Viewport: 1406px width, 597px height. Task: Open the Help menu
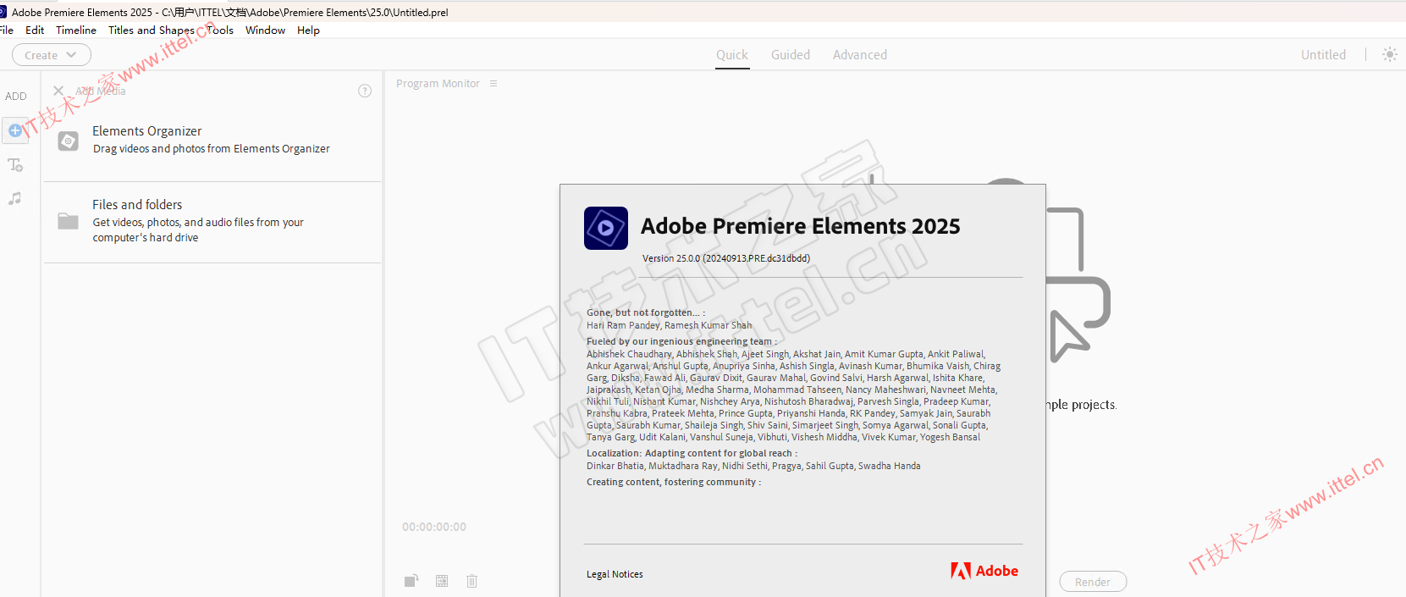(x=308, y=30)
